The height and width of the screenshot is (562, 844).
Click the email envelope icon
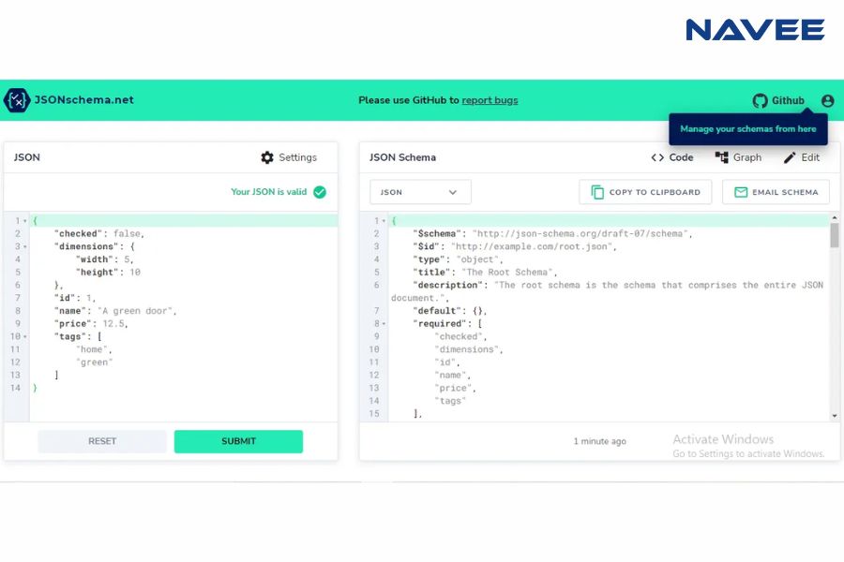click(741, 192)
